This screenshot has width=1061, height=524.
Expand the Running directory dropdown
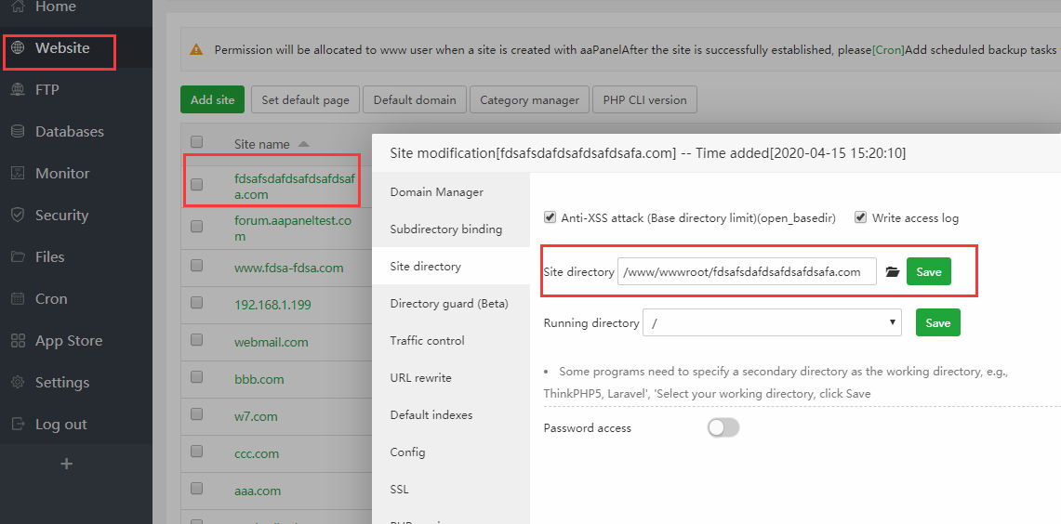[x=772, y=322]
